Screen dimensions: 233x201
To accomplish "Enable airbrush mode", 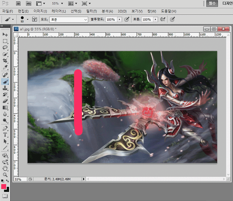I will tap(163, 19).
